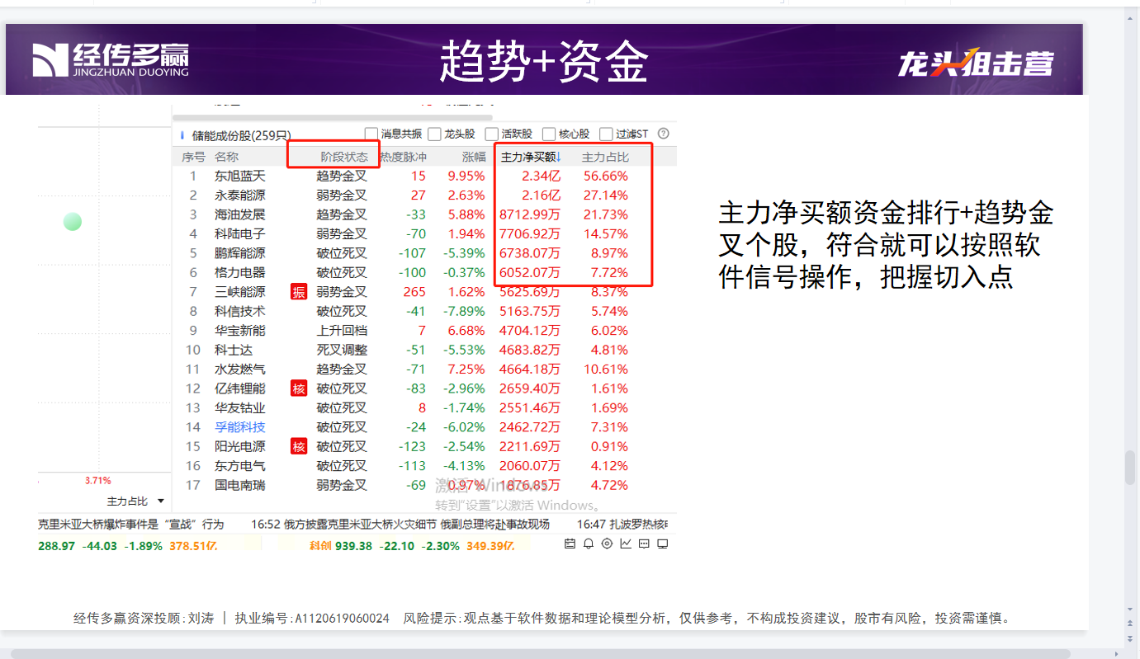
Task: Select the stock name 三峡能源
Action: coord(239,292)
